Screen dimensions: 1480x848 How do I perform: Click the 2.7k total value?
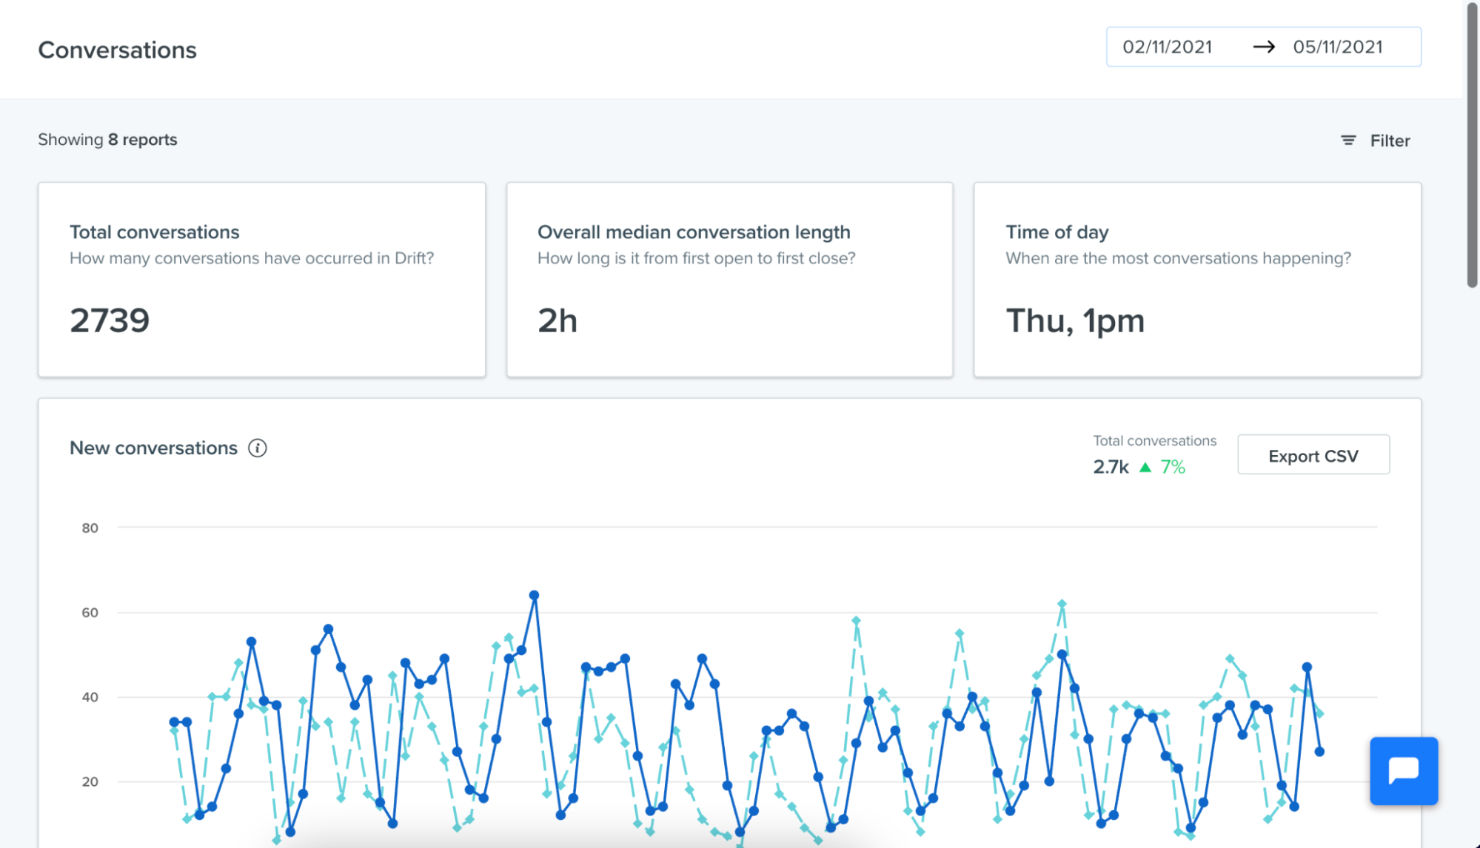pyautogui.click(x=1111, y=467)
